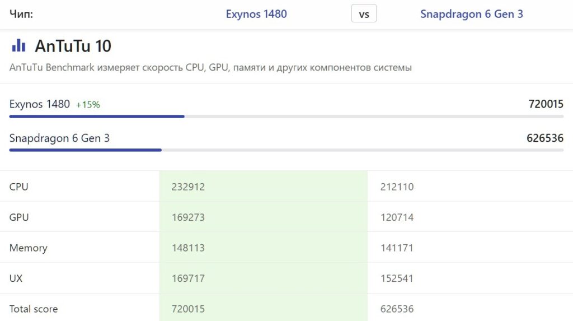Click the AnTuTu Benchmark description text

point(210,67)
